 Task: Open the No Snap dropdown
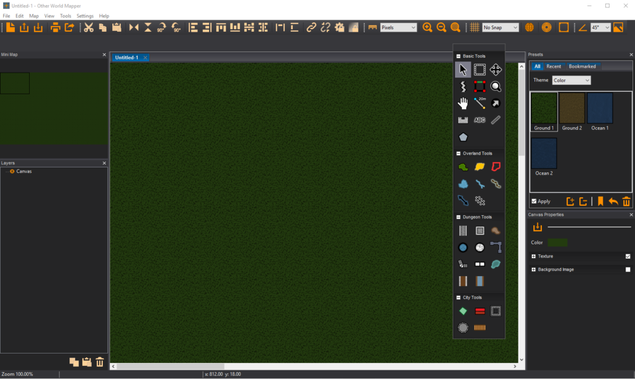500,27
